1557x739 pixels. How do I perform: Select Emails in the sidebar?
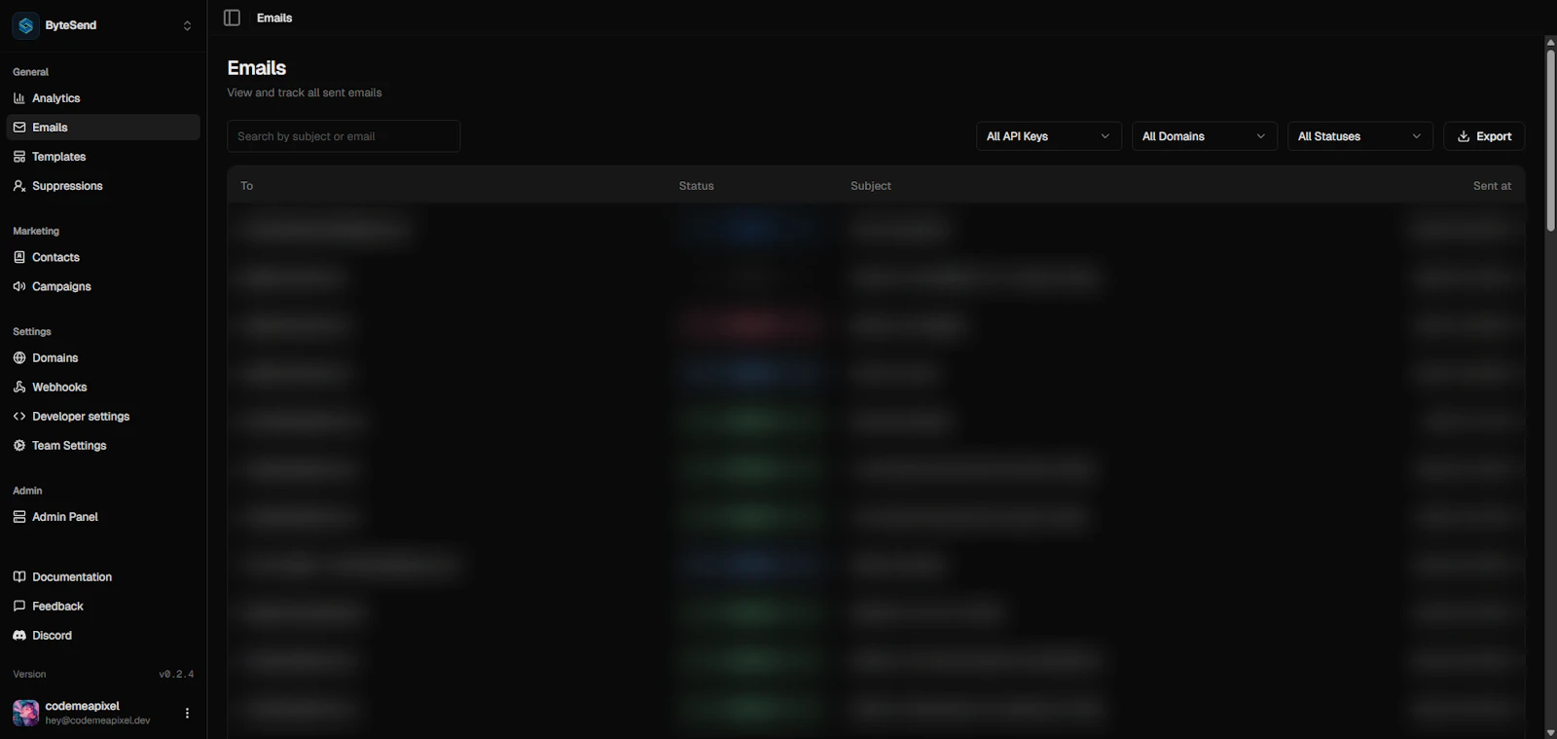(103, 128)
